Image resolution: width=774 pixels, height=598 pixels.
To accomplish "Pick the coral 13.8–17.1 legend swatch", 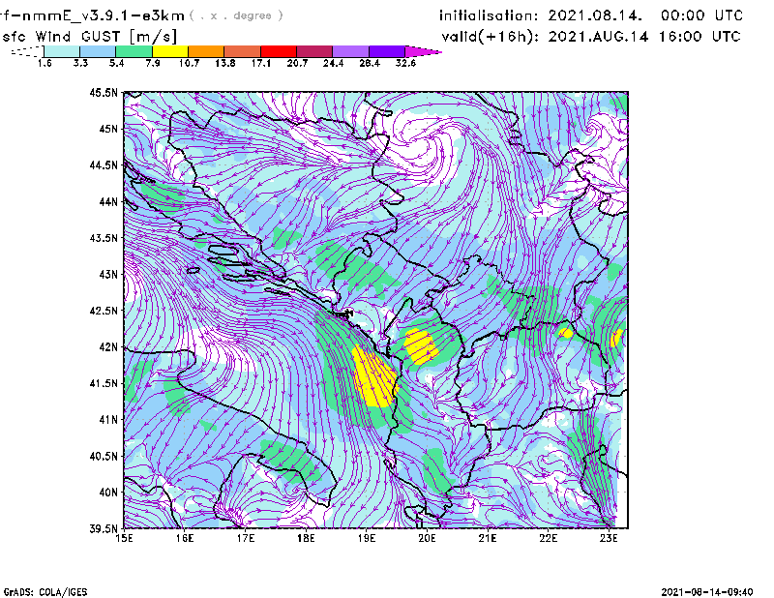I will point(243,51).
